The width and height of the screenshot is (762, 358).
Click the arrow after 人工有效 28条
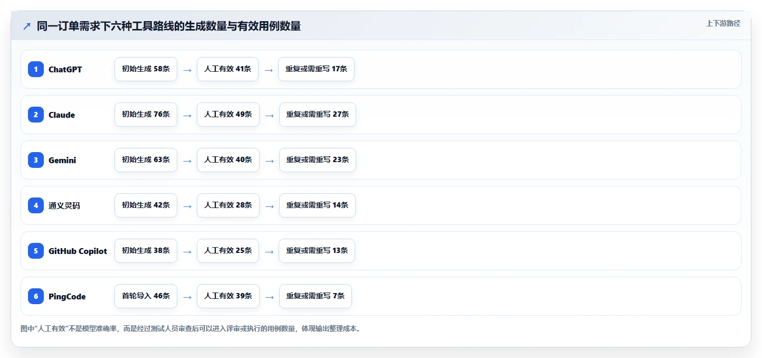[269, 206]
